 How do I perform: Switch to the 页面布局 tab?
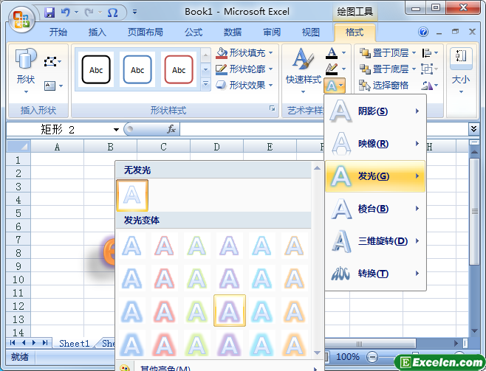(x=146, y=32)
